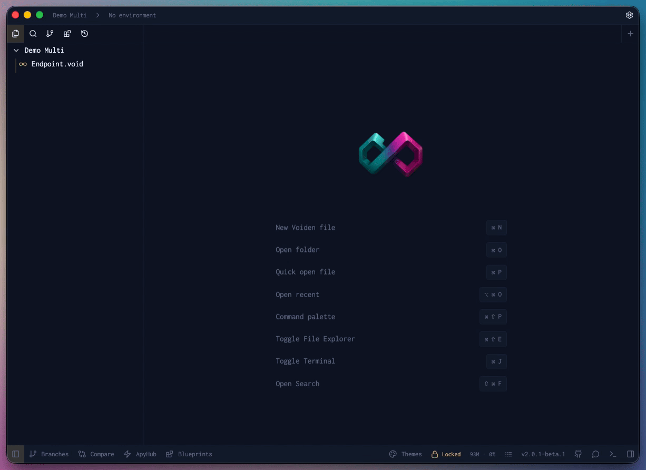Click Open recent action

click(297, 295)
